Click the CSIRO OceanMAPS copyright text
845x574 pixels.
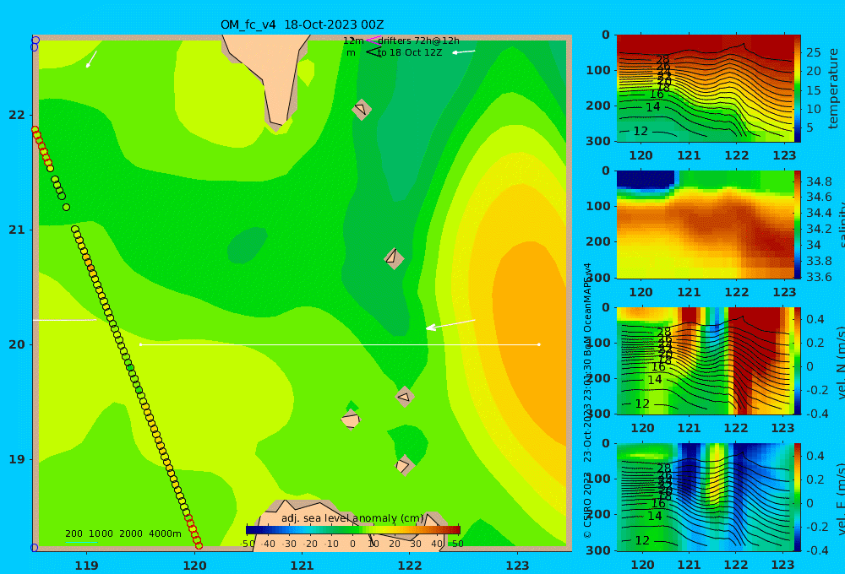[587, 400]
